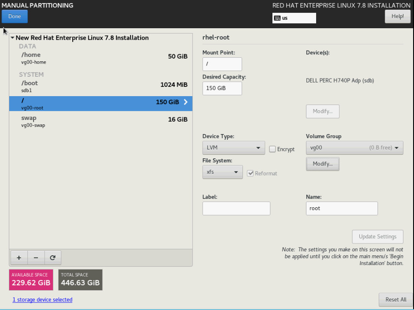Image resolution: width=414 pixels, height=310 pixels.
Task: Click the Desired Capacity input field
Action: pyautogui.click(x=222, y=89)
